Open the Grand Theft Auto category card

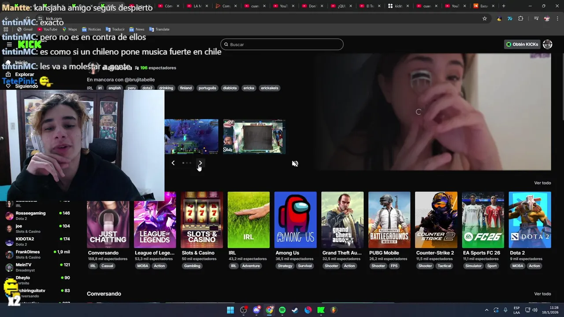tap(342, 220)
